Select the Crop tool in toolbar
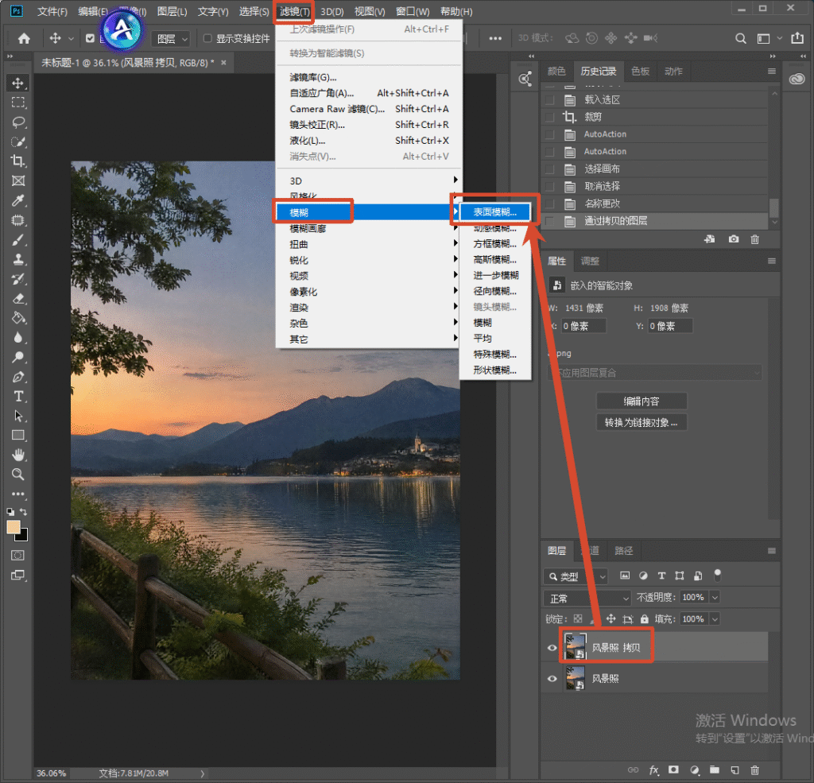Screen dimensions: 814x783 coord(18,161)
